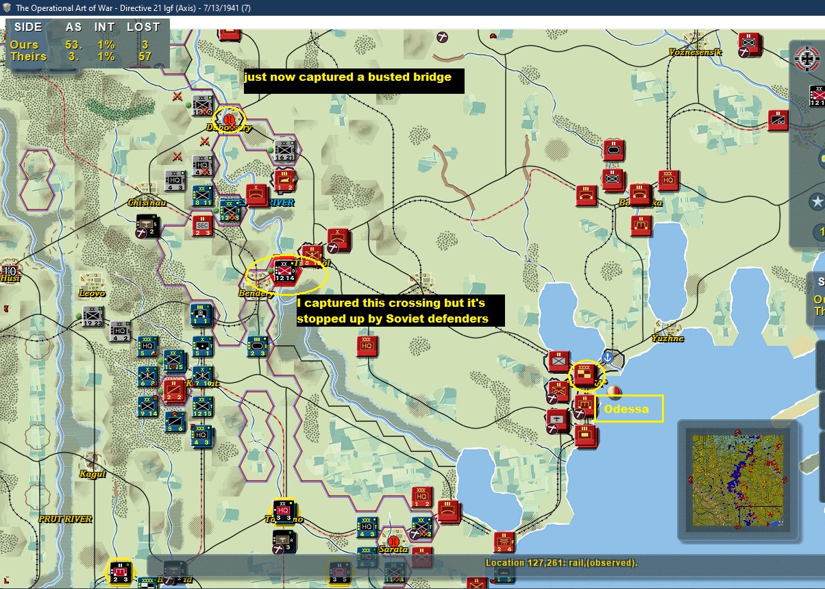This screenshot has height=589, width=825.
Task: Select the blue 8-11 infantry division
Action: [202, 196]
